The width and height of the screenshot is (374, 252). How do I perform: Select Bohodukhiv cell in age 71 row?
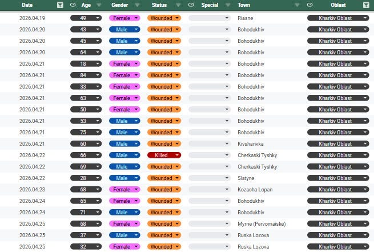[x=251, y=212]
